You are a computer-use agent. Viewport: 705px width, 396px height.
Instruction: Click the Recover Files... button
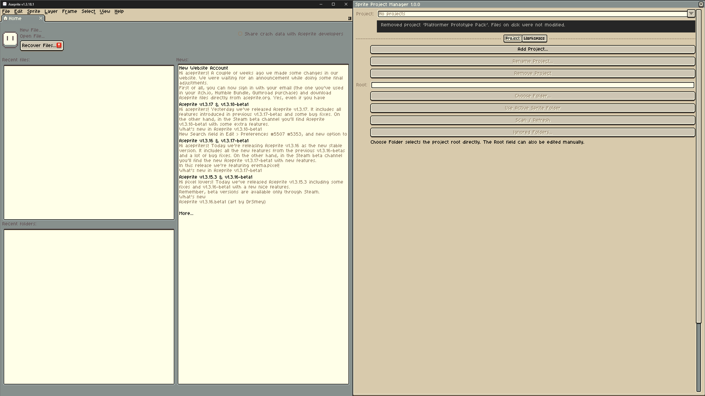(x=42, y=45)
